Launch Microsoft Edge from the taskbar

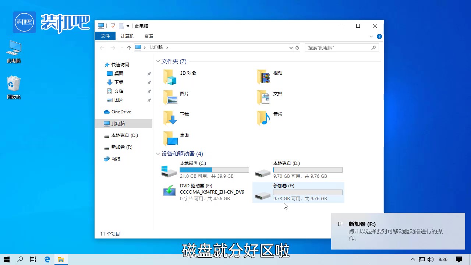tap(47, 259)
